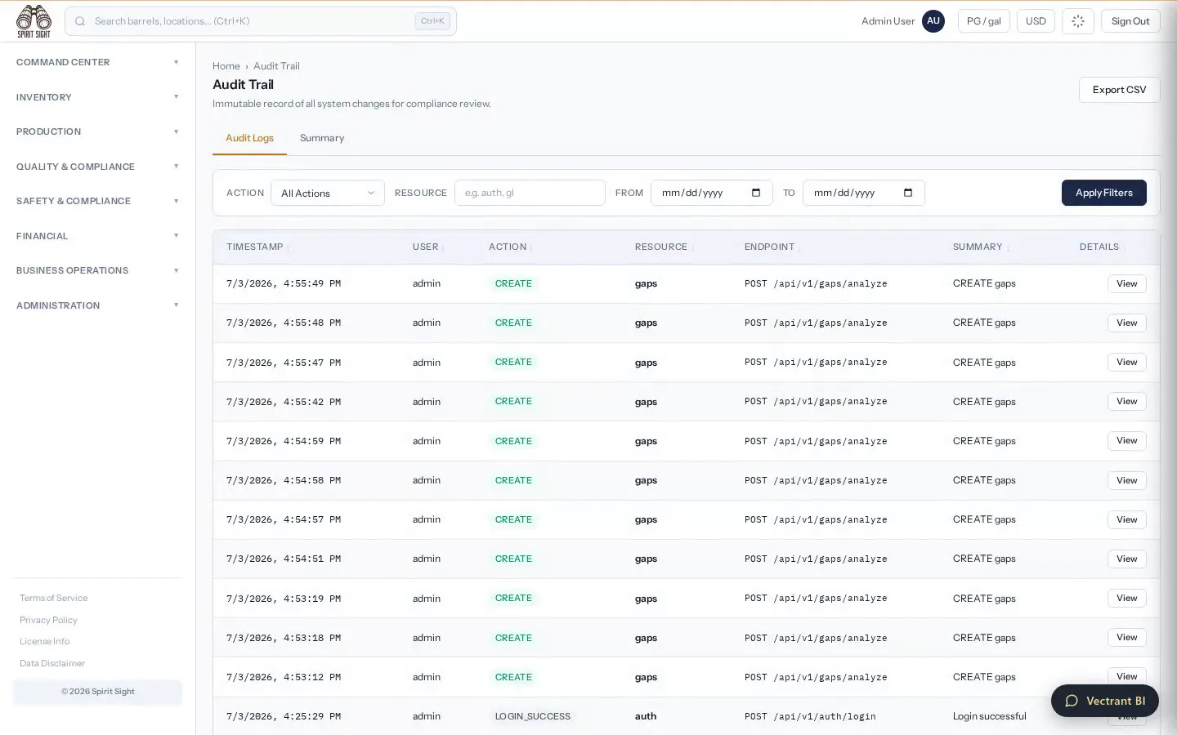Image resolution: width=1177 pixels, height=735 pixels.
Task: Open the License Info link
Action: [45, 641]
